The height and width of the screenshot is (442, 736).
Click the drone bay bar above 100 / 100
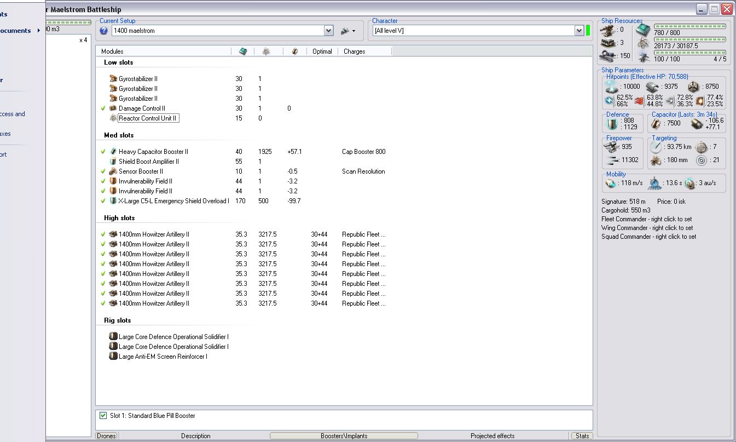click(x=690, y=53)
